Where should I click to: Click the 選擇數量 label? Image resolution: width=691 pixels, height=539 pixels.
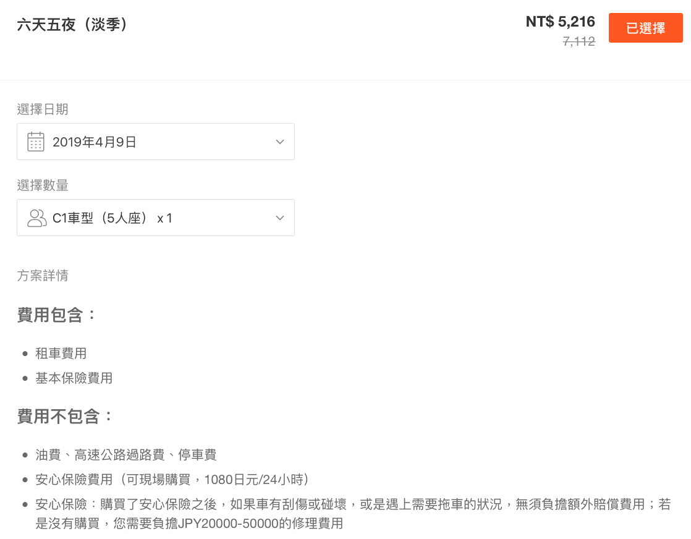pos(43,185)
